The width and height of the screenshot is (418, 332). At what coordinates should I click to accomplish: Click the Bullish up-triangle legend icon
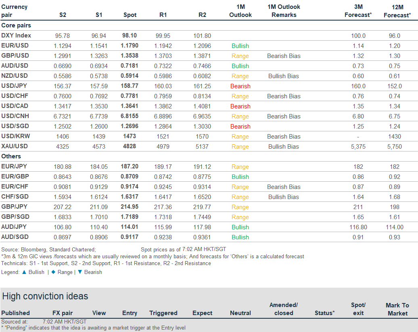click(24, 272)
